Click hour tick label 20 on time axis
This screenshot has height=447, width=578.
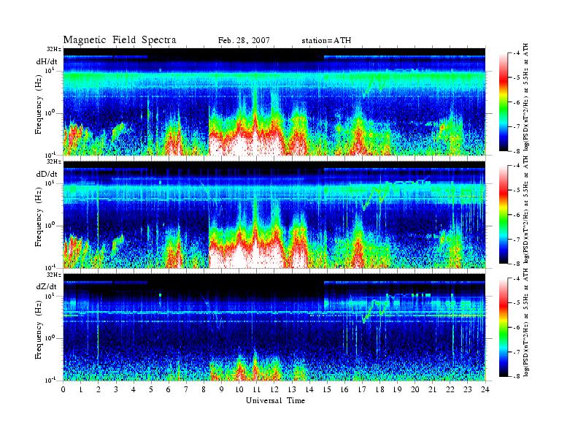point(415,390)
